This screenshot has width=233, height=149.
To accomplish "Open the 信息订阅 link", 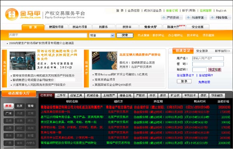I will pos(172,10).
